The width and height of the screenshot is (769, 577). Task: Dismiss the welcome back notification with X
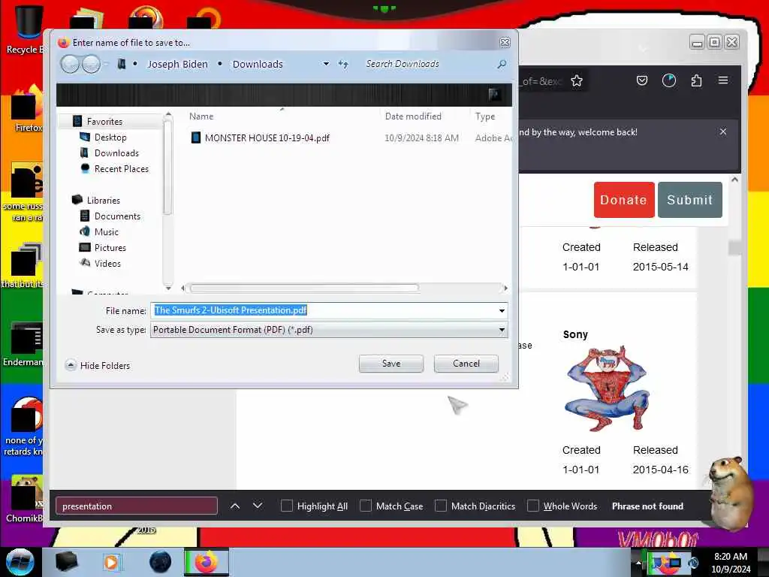coord(723,131)
